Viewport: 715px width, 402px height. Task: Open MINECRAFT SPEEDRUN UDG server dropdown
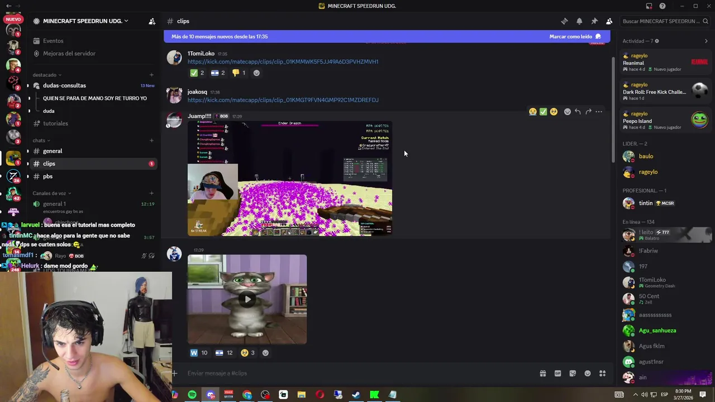tap(87, 21)
